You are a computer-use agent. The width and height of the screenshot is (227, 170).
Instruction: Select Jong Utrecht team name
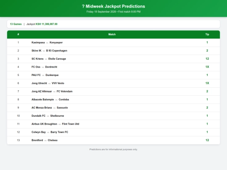tap(39, 83)
